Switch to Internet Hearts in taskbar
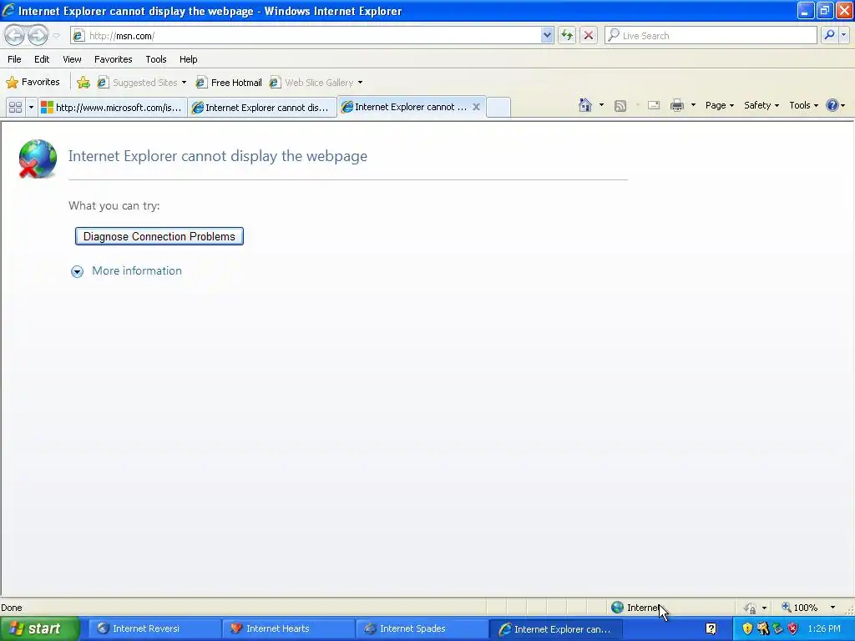Screen dimensions: 855x641 [287, 628]
